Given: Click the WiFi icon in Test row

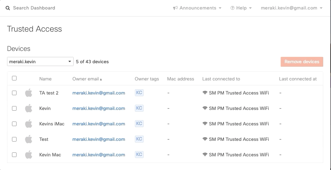Looking at the screenshot, I should (205, 139).
